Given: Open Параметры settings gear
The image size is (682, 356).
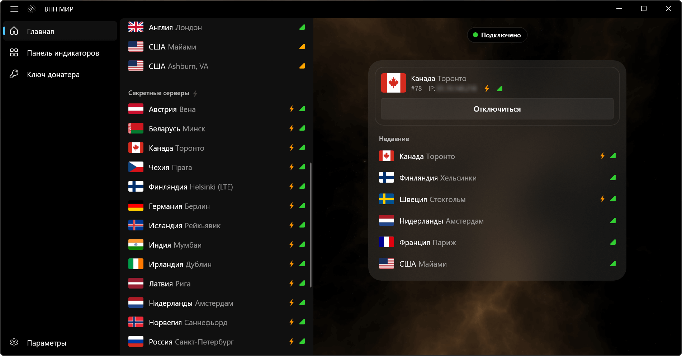Looking at the screenshot, I should tap(14, 342).
